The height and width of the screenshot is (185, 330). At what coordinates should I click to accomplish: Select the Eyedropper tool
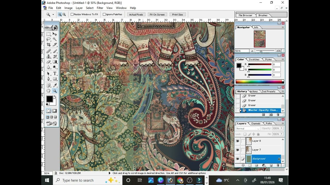(x=55, y=85)
